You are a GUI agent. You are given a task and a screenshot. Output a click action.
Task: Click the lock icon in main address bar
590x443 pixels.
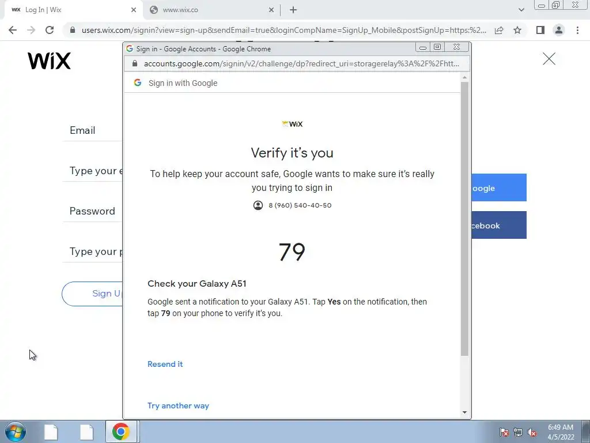73,30
